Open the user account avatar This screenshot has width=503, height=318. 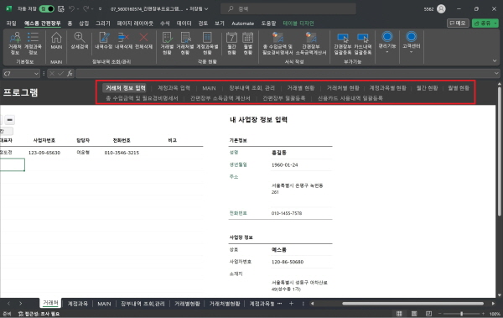click(442, 9)
